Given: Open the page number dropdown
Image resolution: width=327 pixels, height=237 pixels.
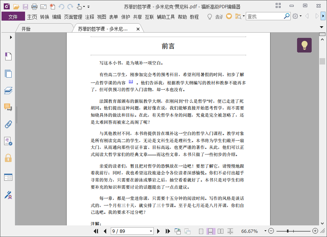Looking at the screenshot, I should tap(151, 231).
